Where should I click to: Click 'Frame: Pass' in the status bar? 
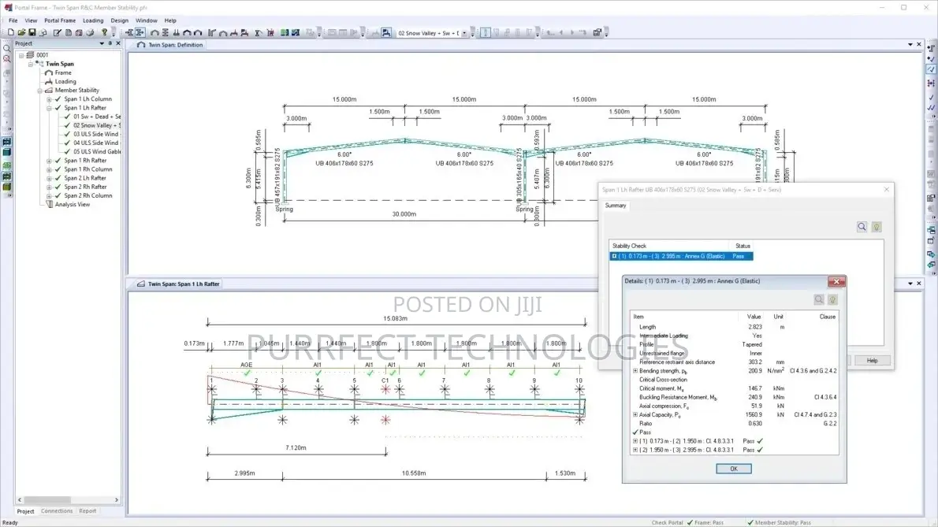pyautogui.click(x=705, y=523)
